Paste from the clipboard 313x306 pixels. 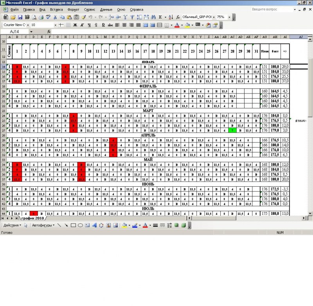(x=69, y=17)
